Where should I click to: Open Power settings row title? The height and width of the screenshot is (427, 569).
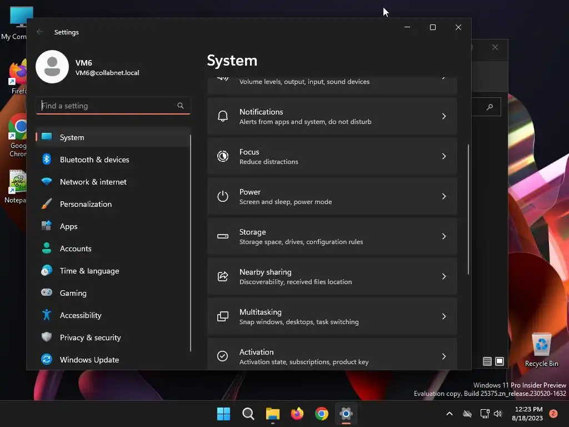point(249,192)
